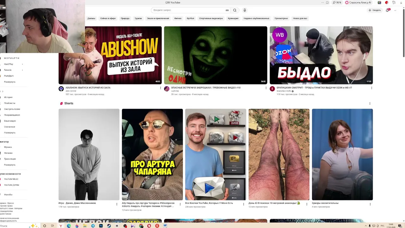405x228 pixels.
Task: Open the Bratishkin Rofls channel avatar
Action: point(272,89)
